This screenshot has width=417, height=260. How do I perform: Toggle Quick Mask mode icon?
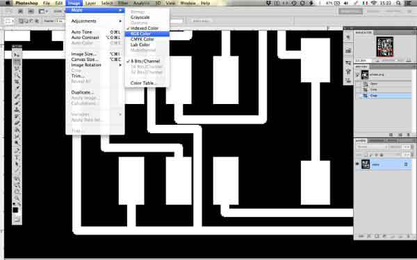point(17,219)
